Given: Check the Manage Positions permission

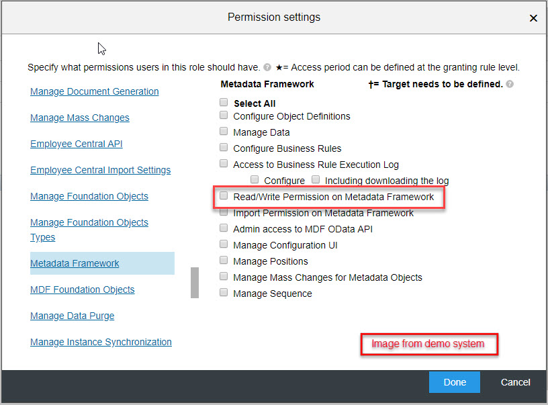Looking at the screenshot, I should tap(224, 260).
